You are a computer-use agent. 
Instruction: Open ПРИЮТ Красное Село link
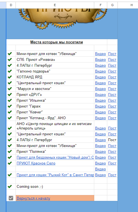coord(36,163)
